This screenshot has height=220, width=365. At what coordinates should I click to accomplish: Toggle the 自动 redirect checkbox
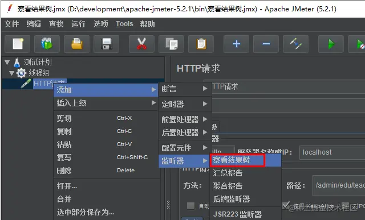(190, 206)
